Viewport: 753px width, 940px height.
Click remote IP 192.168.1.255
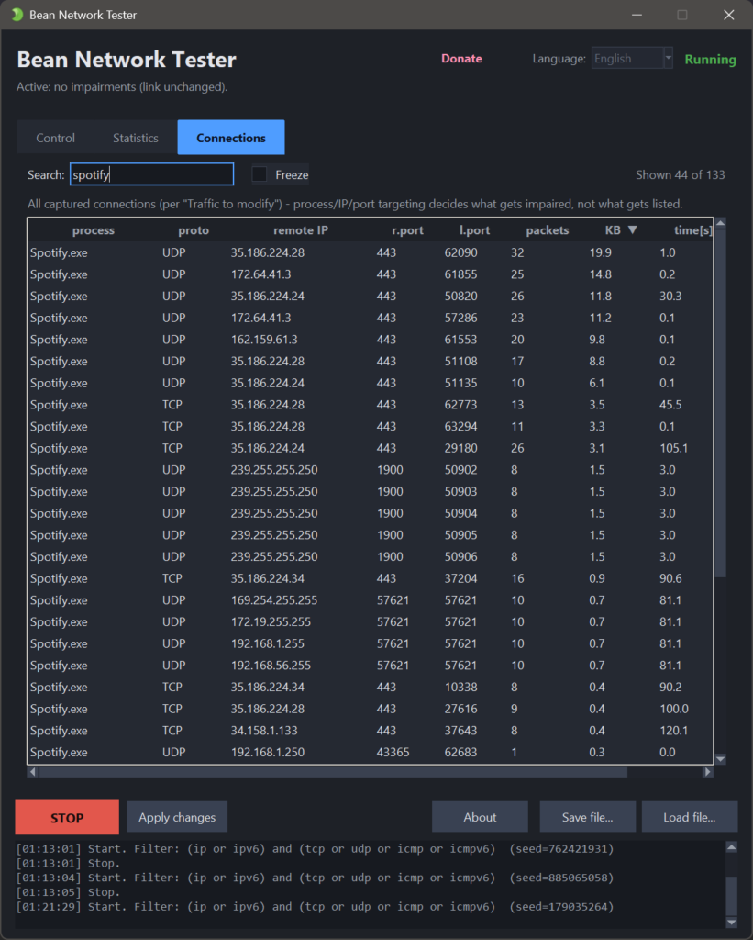point(267,643)
